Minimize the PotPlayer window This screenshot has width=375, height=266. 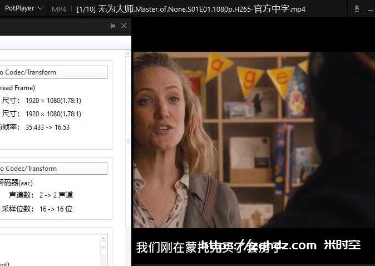tap(370, 10)
